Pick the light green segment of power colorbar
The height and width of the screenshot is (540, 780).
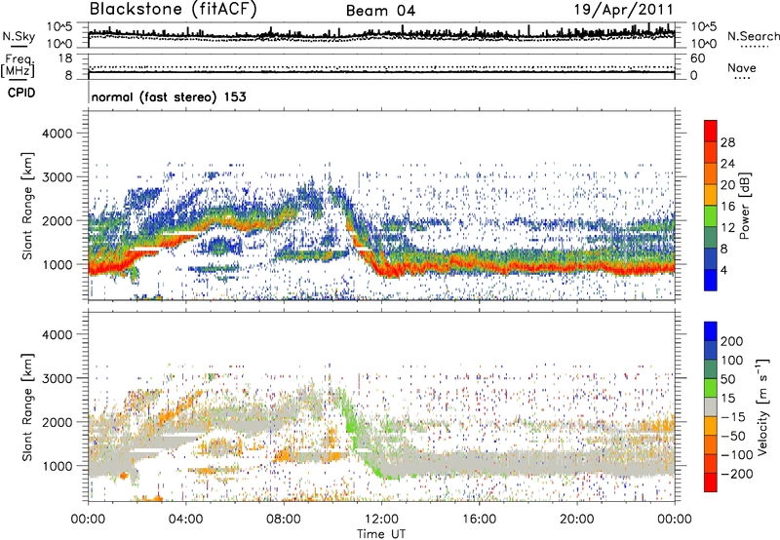point(711,216)
